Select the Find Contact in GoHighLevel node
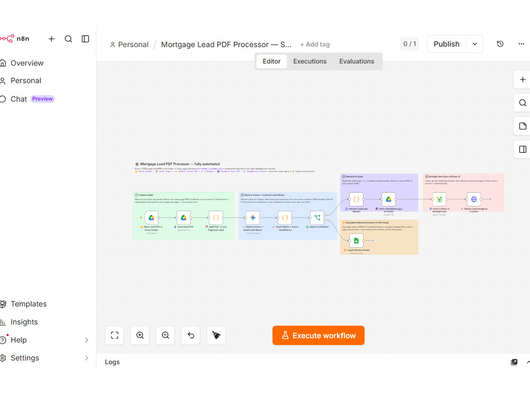Image resolution: width=530 pixels, height=397 pixels. tap(439, 199)
